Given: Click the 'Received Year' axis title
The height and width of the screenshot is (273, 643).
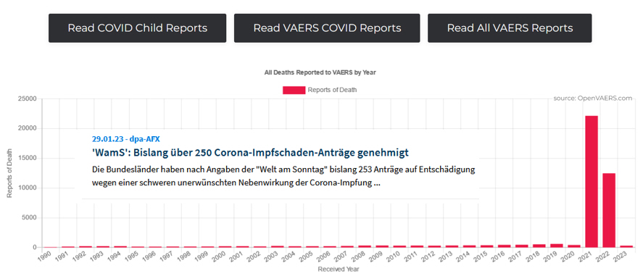Looking at the screenshot, I should coord(339,269).
